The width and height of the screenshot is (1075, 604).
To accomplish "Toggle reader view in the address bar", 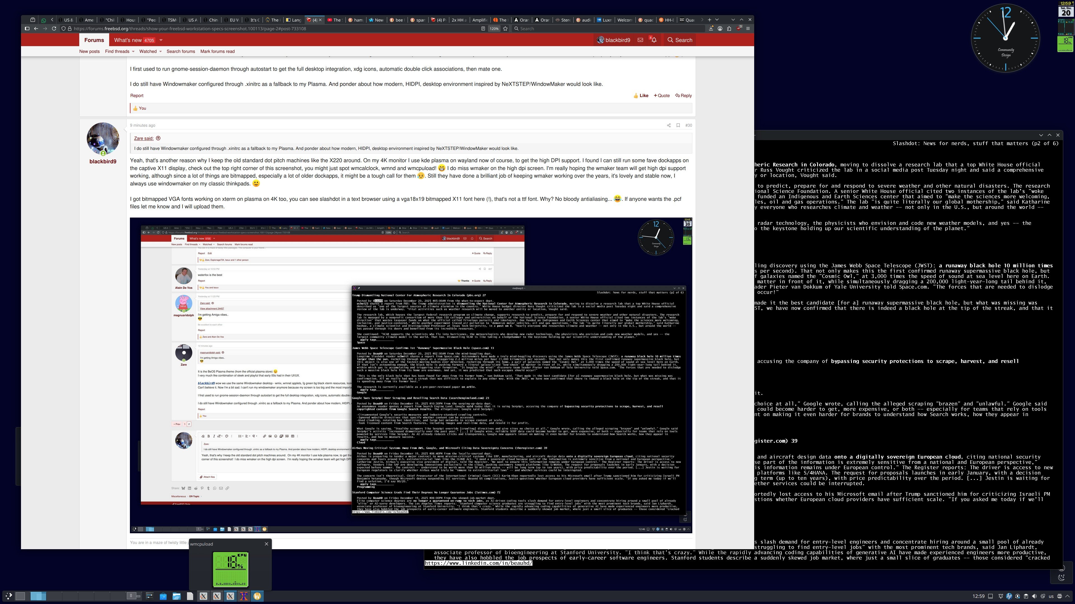I will click(483, 29).
